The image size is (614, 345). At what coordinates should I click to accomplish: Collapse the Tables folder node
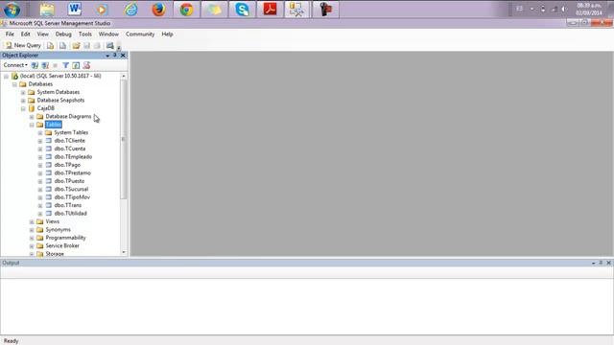tap(32, 125)
